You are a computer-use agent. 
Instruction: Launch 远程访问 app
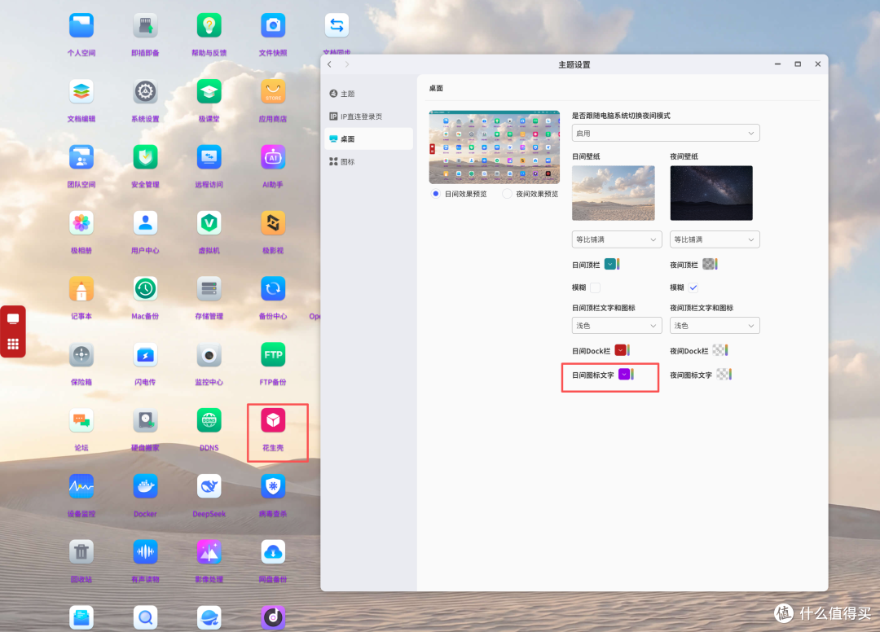[209, 157]
